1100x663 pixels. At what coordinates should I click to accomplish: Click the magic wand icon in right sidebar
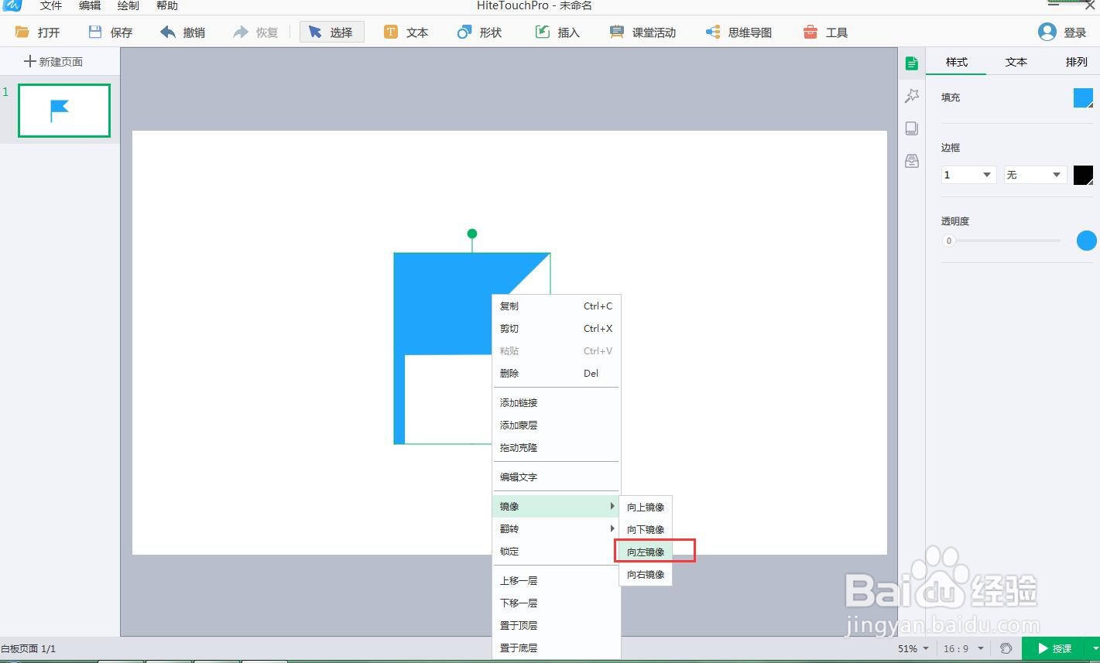[911, 95]
